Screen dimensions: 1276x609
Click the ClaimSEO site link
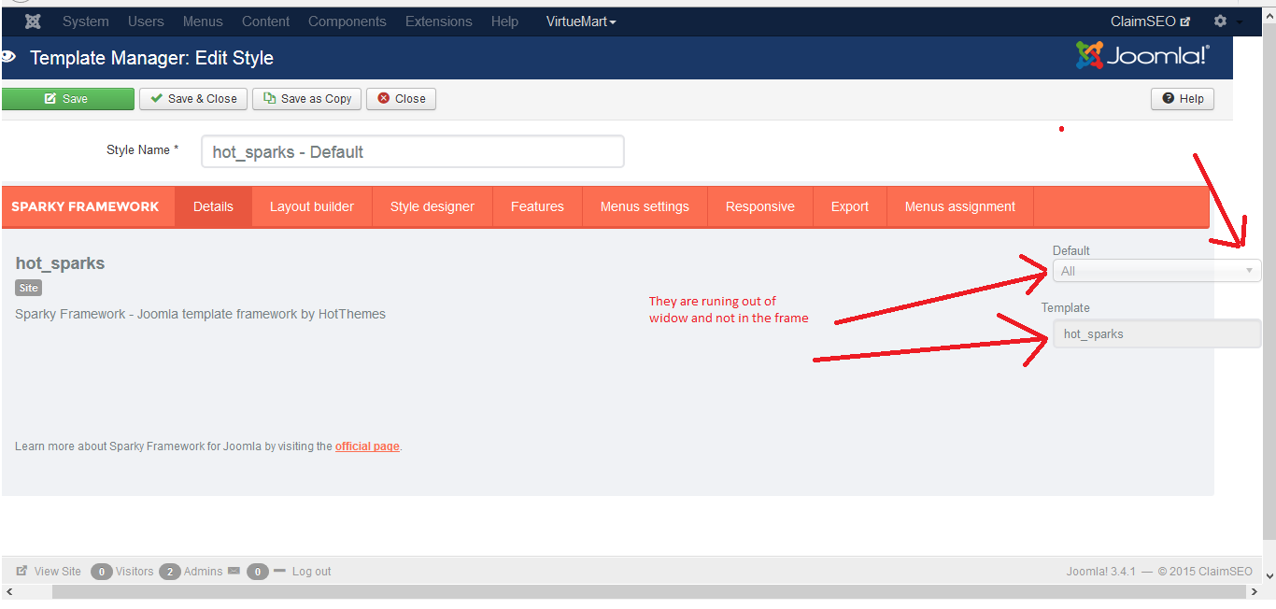click(x=1150, y=21)
